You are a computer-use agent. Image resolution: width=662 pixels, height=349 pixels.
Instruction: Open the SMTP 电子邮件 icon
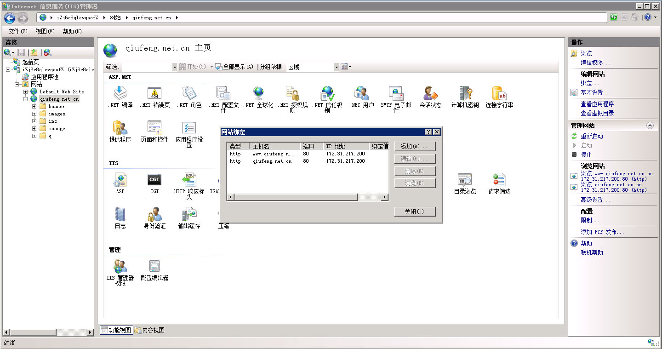pos(396,100)
